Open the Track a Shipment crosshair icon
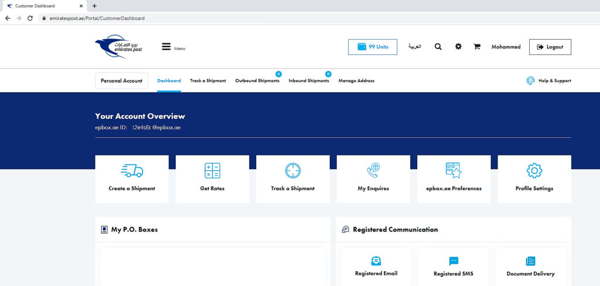The image size is (600, 286). click(293, 171)
